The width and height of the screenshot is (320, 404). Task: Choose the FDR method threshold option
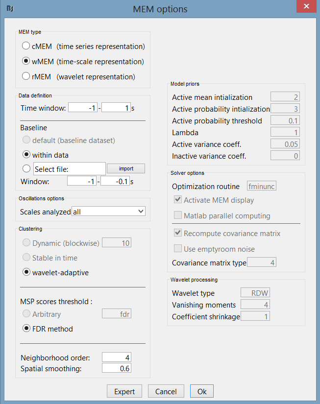click(26, 329)
